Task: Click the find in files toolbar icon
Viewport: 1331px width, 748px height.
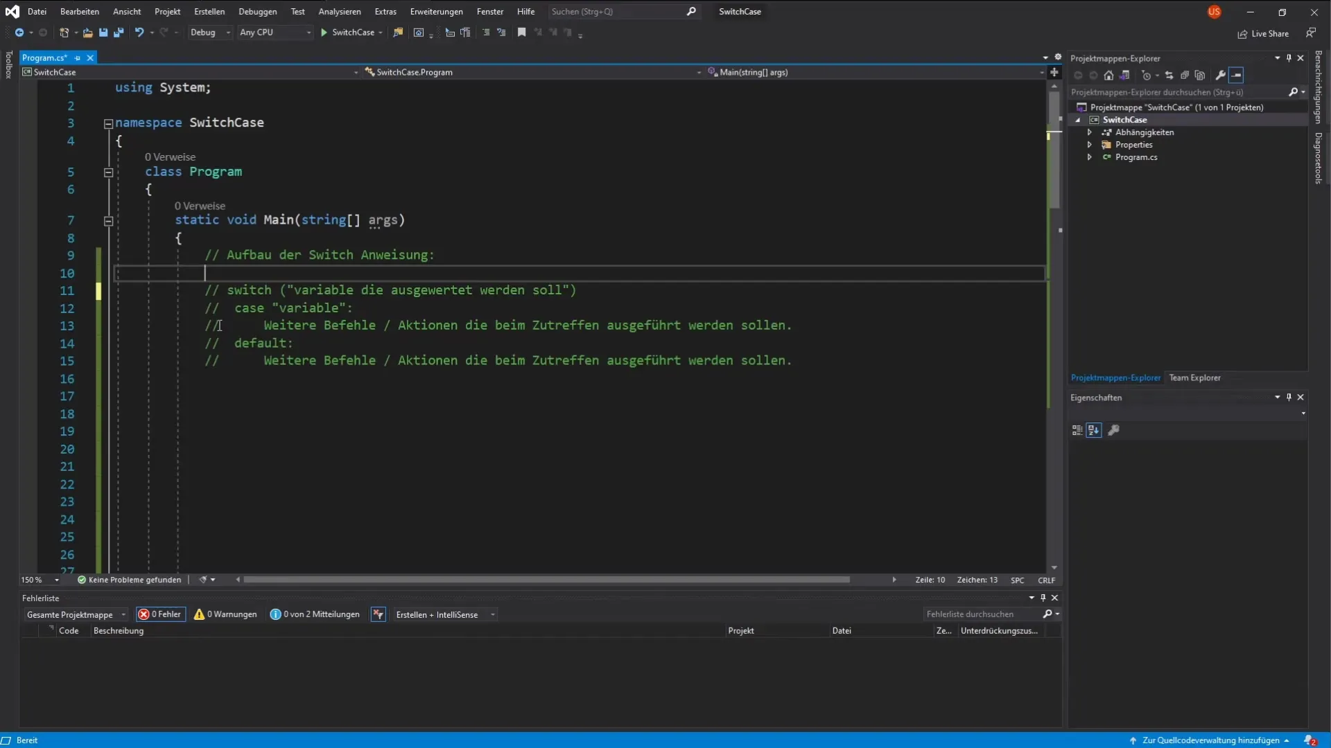Action: pos(398,33)
